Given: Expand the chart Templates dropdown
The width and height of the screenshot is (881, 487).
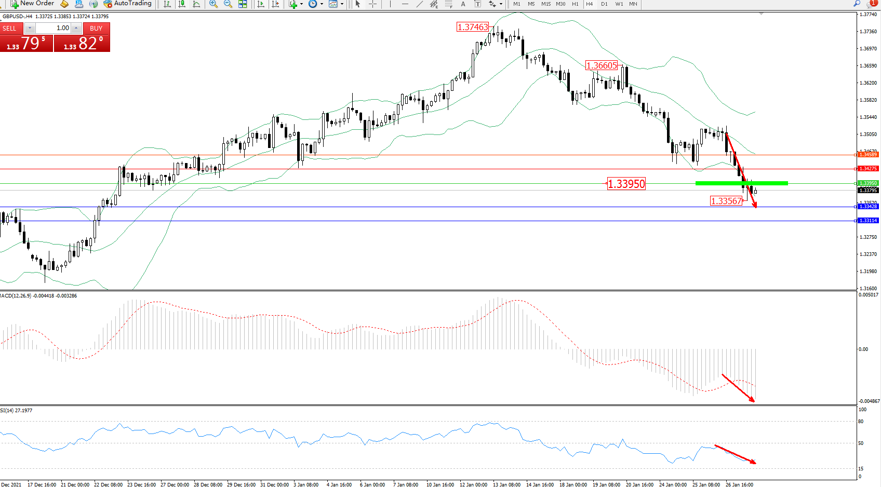Looking at the screenshot, I should pyautogui.click(x=342, y=4).
